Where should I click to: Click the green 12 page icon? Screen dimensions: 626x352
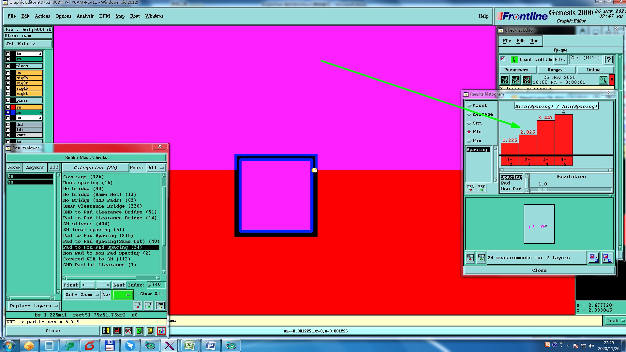[139, 331]
